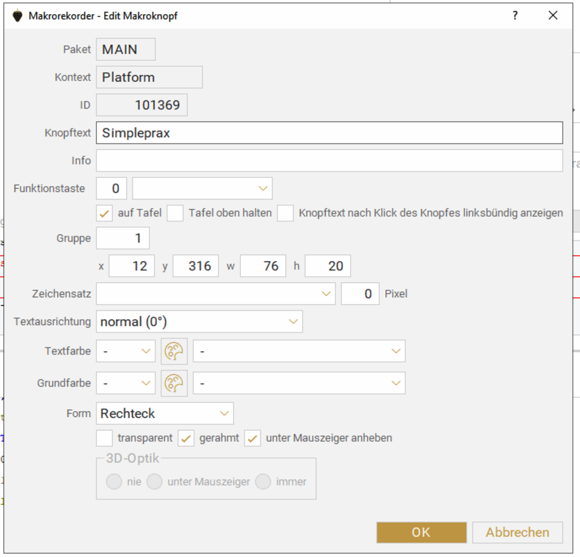
Task: Enable 'Tafel oben halten' checkbox
Action: (175, 213)
